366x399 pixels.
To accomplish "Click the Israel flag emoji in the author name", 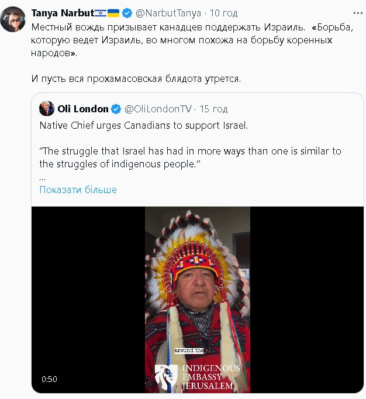I will pos(100,13).
